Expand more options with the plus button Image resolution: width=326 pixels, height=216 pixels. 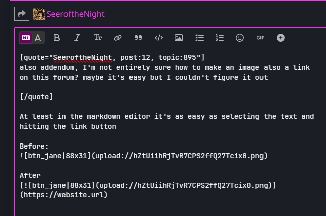click(281, 38)
